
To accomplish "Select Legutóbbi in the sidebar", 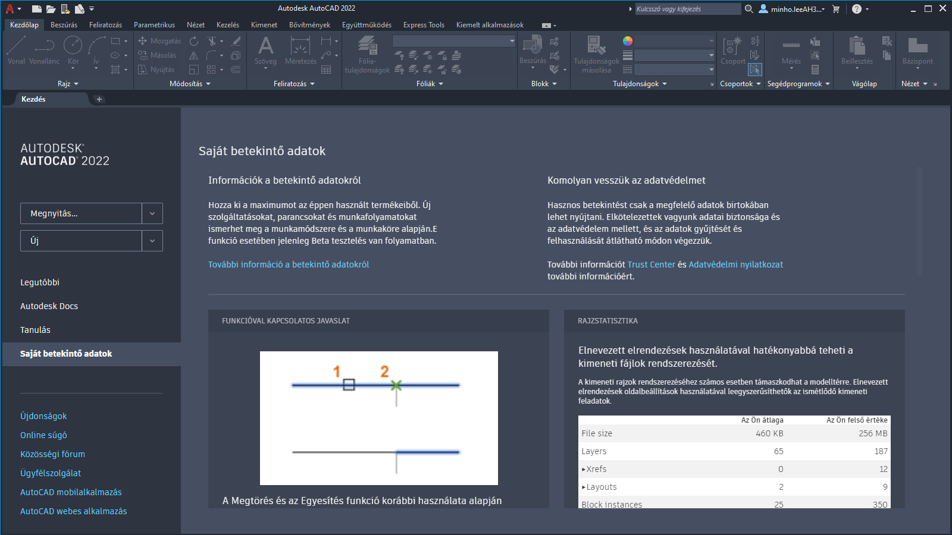I will (x=40, y=282).
